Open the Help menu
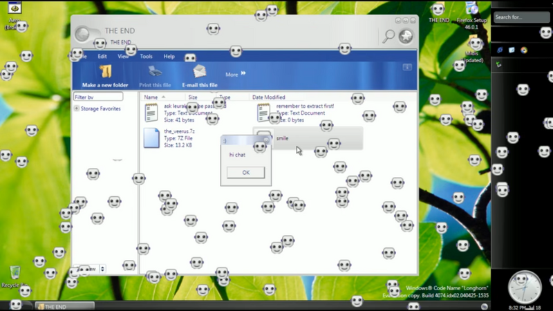This screenshot has width=553, height=311. pos(169,57)
